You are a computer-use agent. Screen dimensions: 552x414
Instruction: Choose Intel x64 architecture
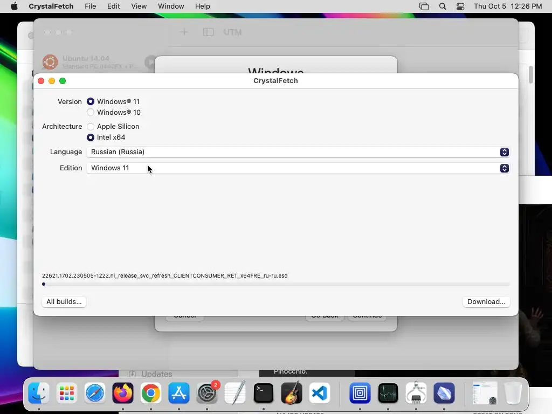(x=91, y=137)
